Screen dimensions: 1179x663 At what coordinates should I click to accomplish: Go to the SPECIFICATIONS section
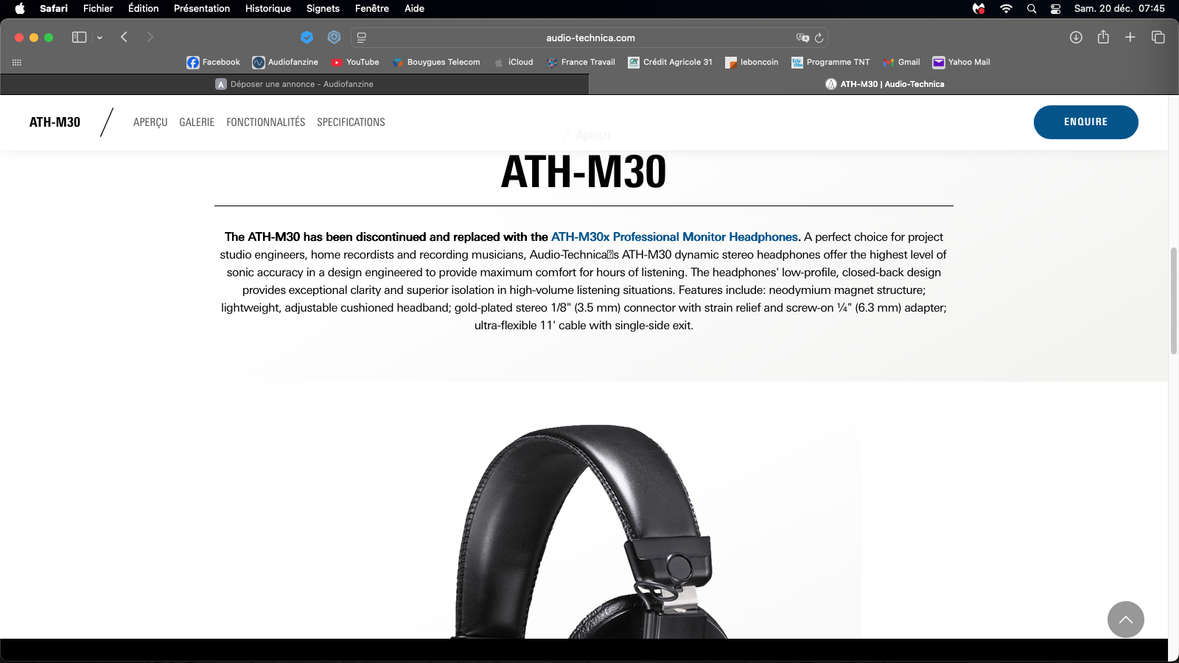(x=351, y=122)
